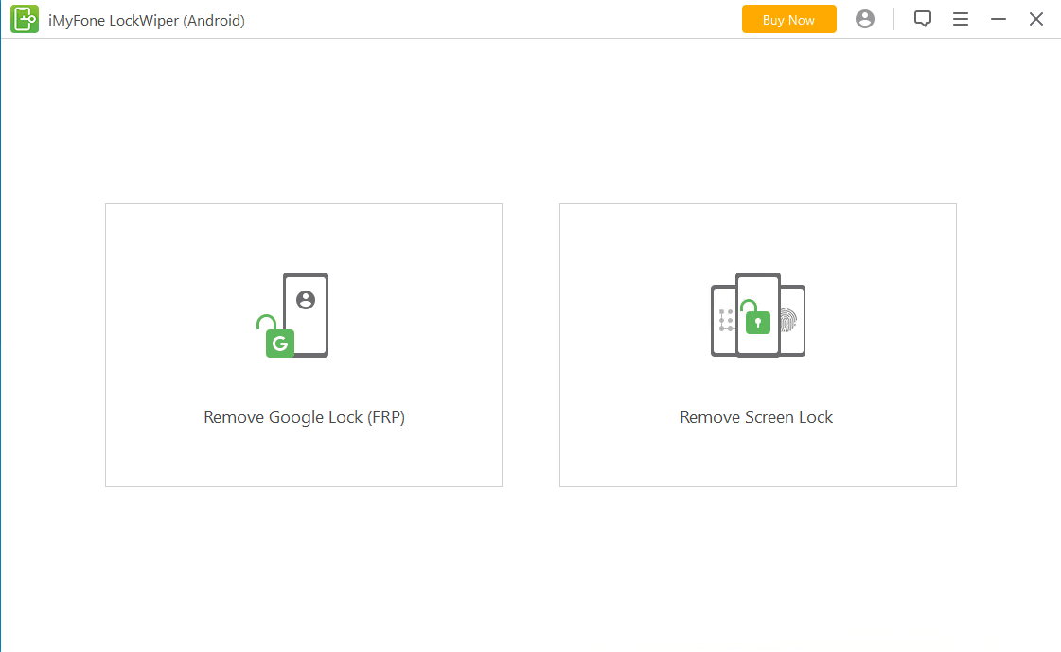Click the Buy Now button
1061x652 pixels.
coord(789,20)
